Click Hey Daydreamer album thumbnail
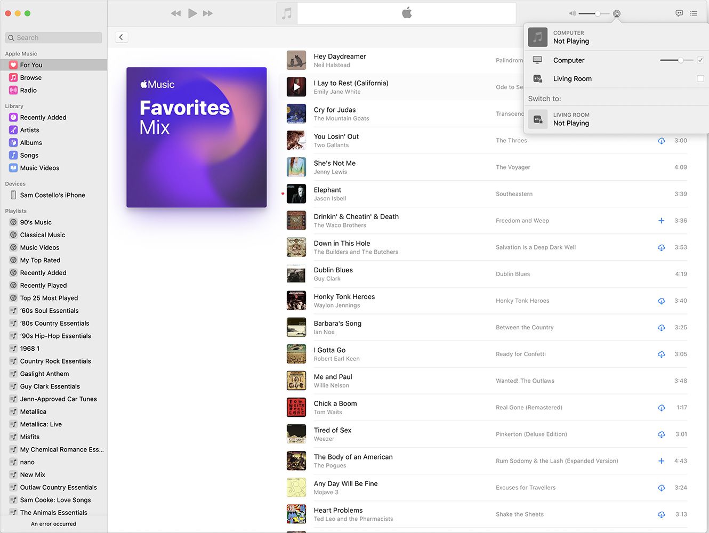The image size is (709, 533). coord(296,60)
